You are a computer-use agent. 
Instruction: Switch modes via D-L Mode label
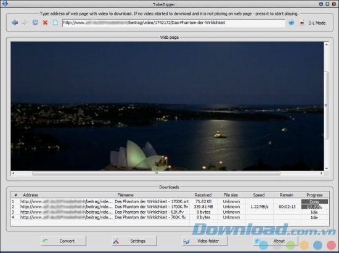[317, 23]
